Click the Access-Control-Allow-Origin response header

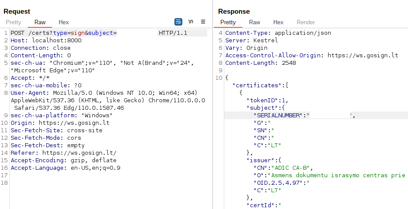coord(312,56)
